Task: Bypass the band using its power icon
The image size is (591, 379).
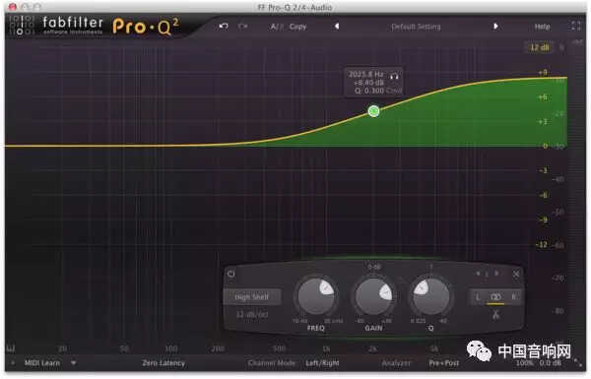Action: [231, 274]
